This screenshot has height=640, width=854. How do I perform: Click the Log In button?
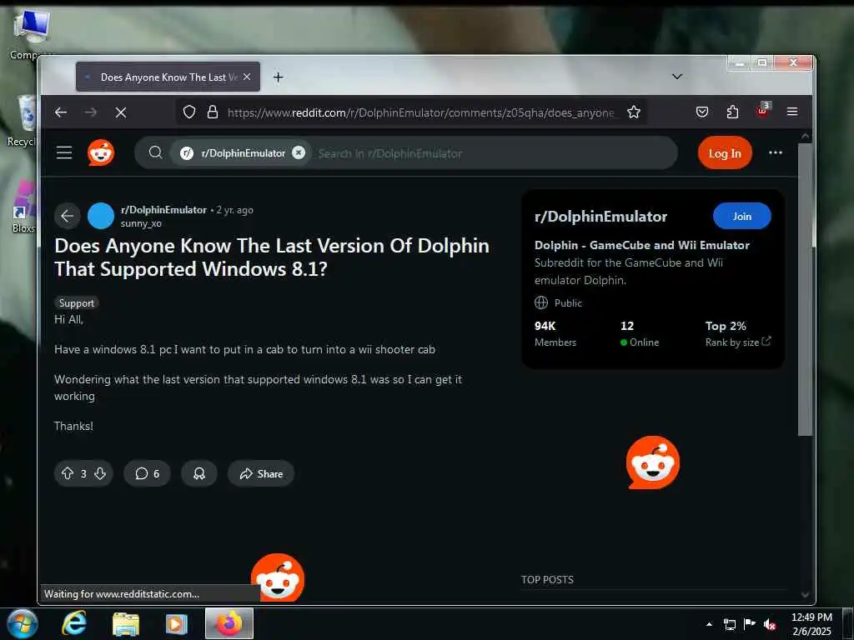(x=725, y=153)
